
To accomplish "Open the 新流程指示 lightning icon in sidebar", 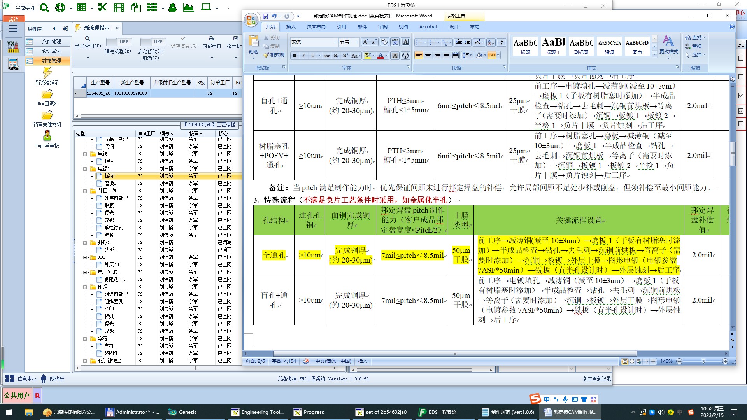I will coord(47,73).
